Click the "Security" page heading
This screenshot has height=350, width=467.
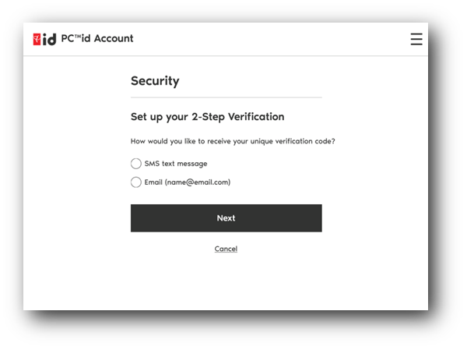[x=155, y=80]
